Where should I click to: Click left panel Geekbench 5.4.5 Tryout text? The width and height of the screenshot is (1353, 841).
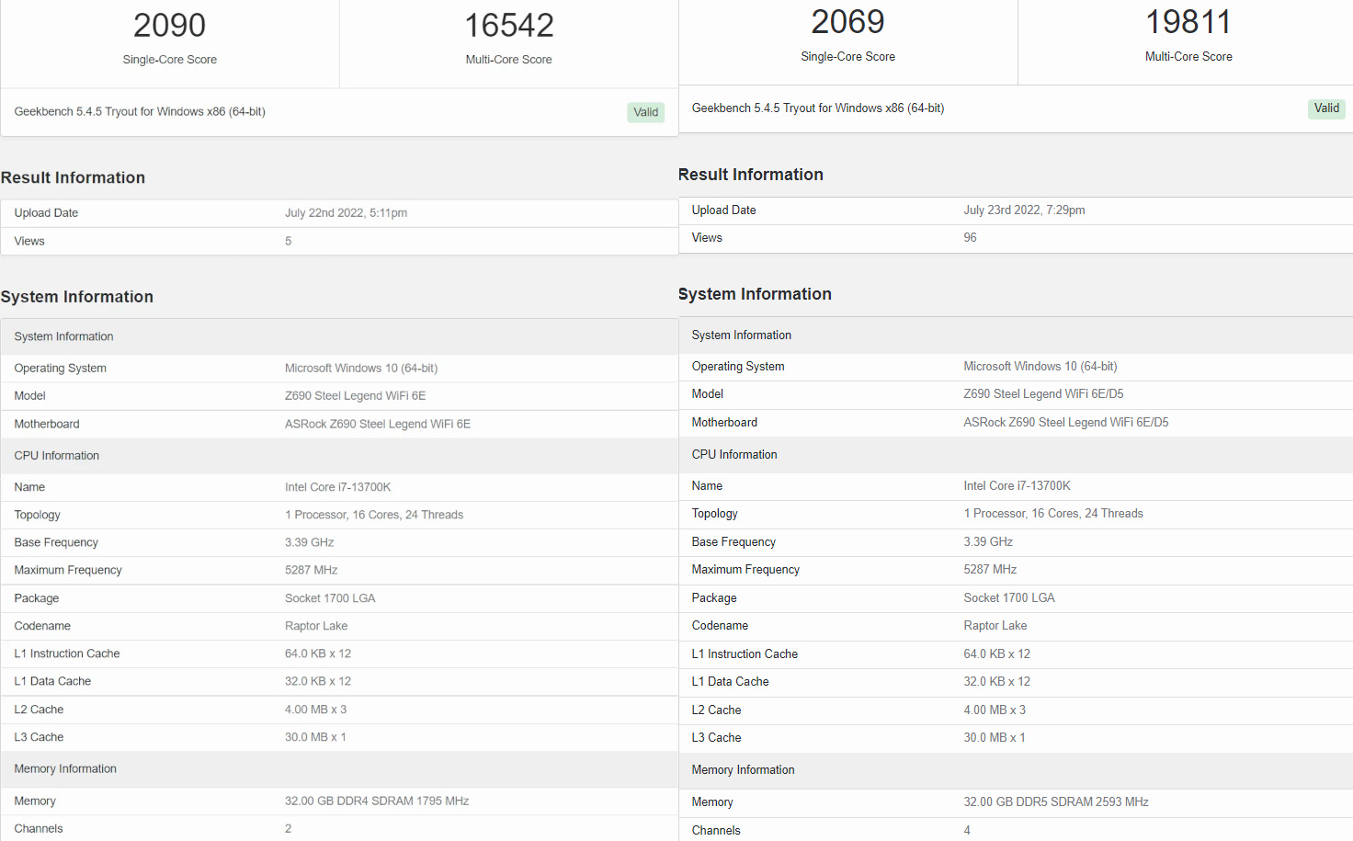click(140, 112)
